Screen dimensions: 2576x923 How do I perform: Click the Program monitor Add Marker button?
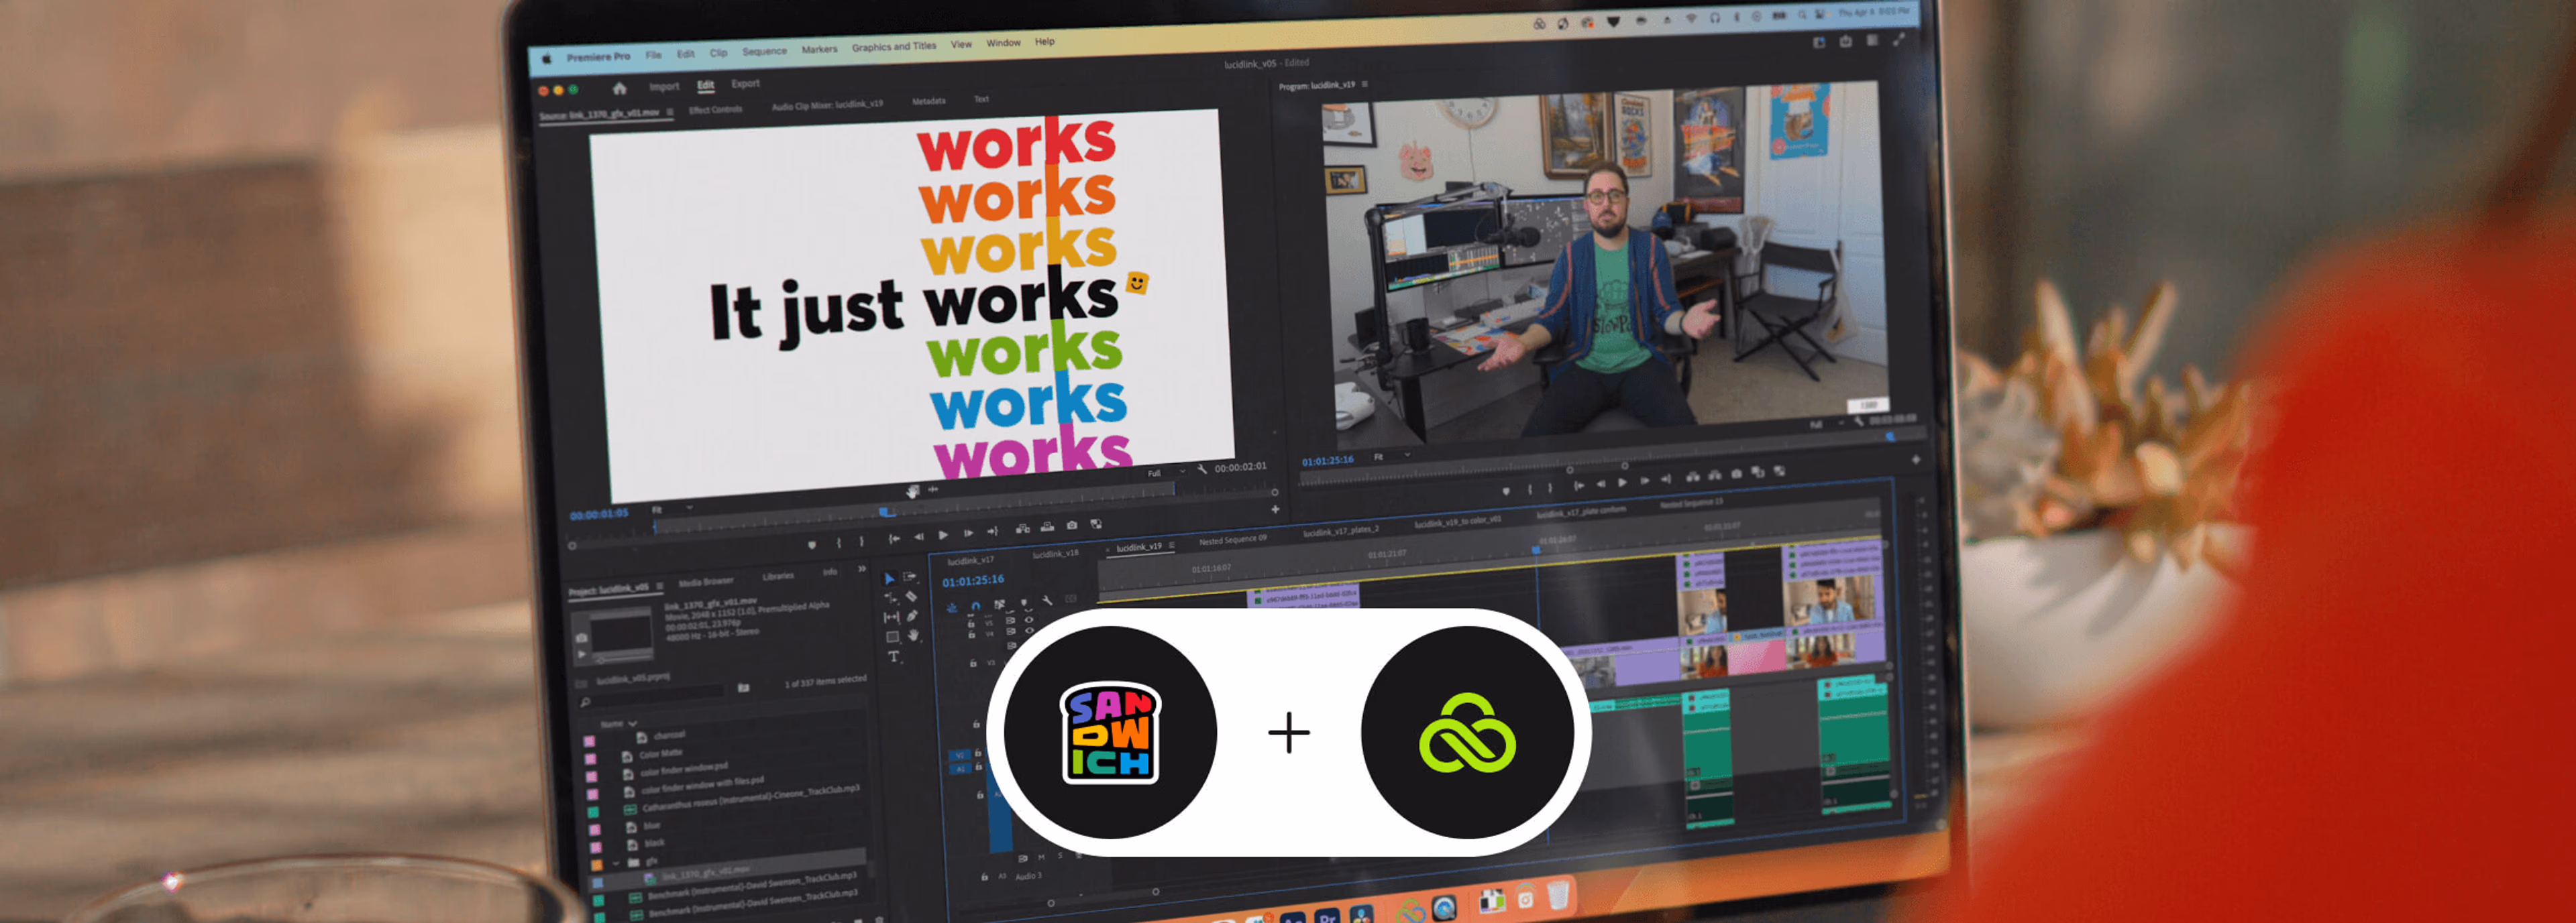click(x=1506, y=491)
